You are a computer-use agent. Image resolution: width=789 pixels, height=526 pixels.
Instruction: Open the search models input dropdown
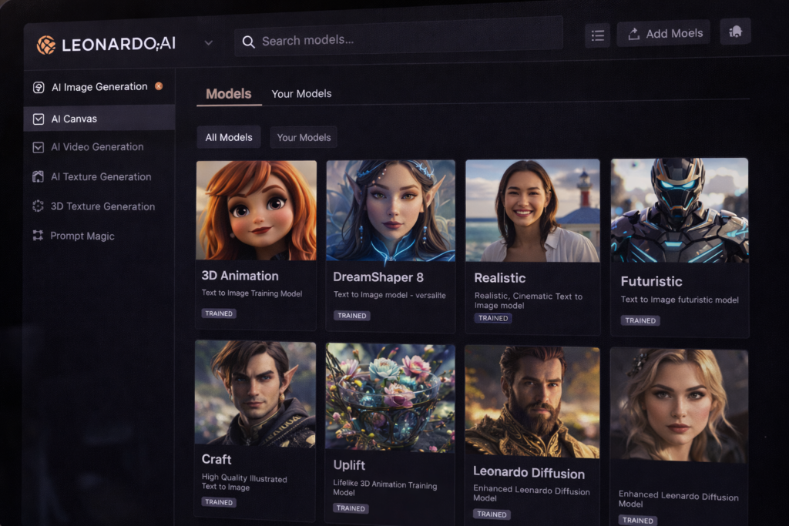pyautogui.click(x=398, y=40)
